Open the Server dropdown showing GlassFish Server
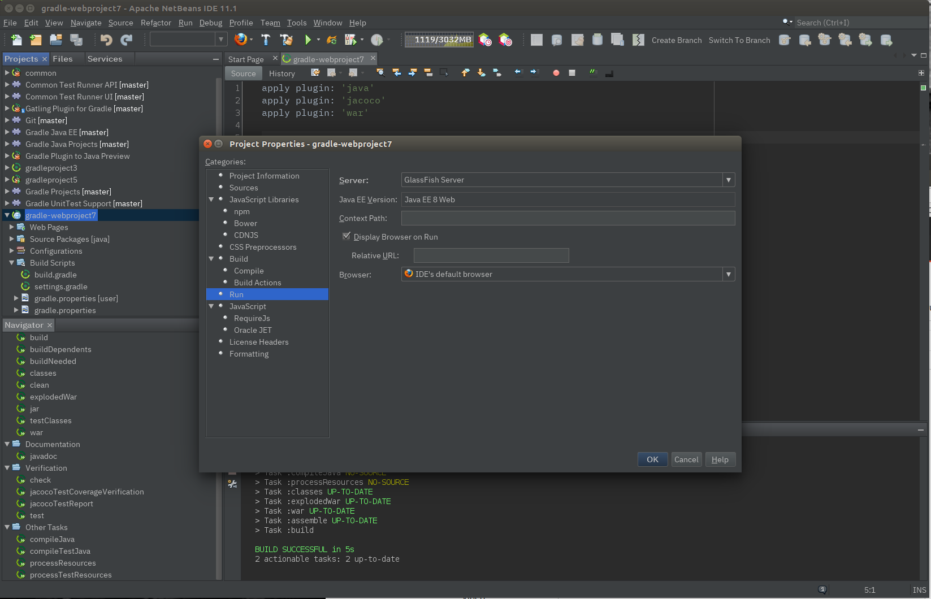The image size is (931, 599). (729, 180)
